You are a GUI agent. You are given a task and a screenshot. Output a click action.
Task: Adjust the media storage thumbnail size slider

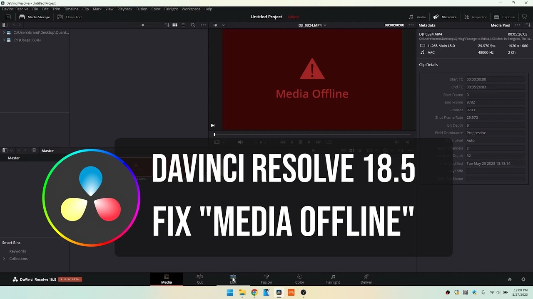click(143, 25)
